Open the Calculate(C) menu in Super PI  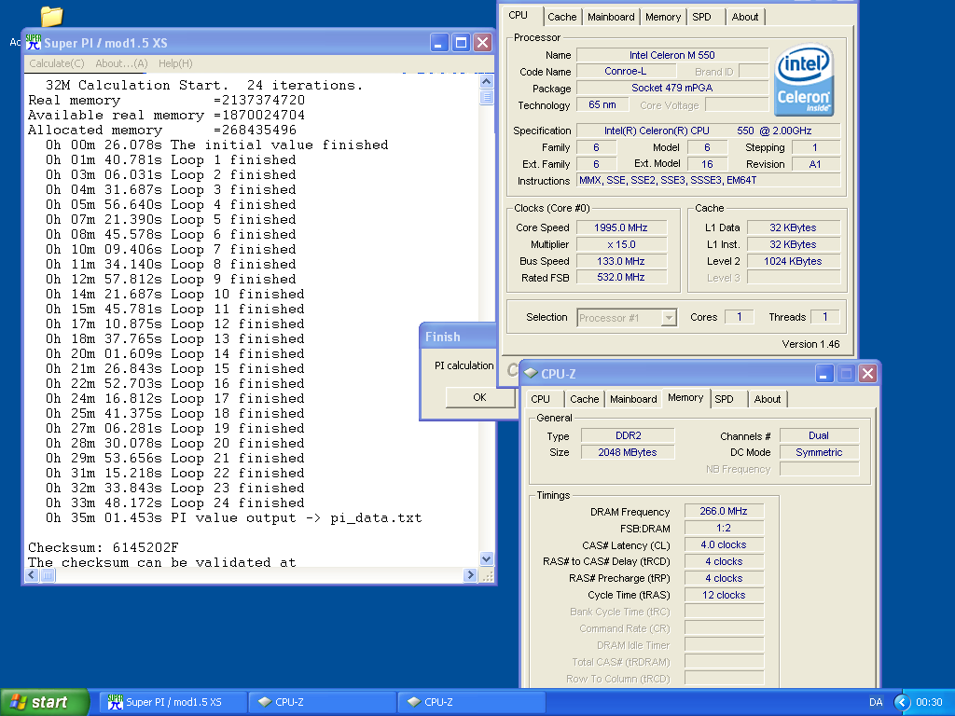pyautogui.click(x=56, y=63)
